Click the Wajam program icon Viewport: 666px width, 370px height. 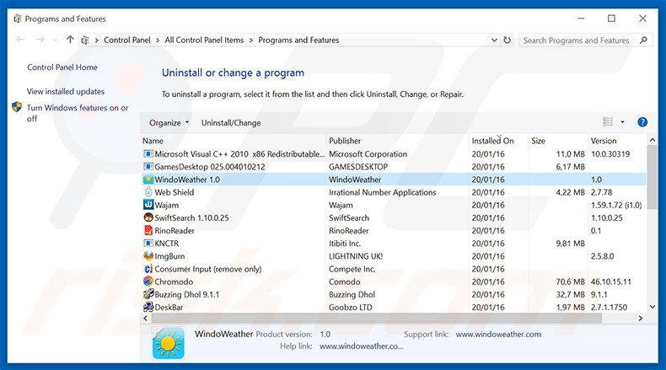pyautogui.click(x=148, y=205)
